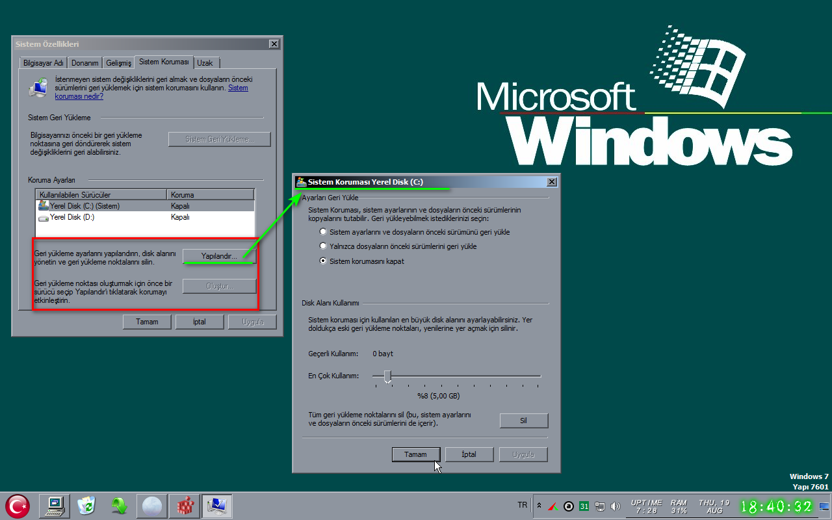
Task: Click the grayed Sistem Geri Yükleme button
Action: click(219, 139)
